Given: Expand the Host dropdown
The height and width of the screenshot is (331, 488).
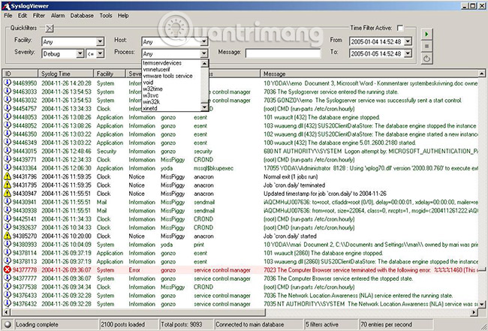Looking at the screenshot, I should click(x=203, y=42).
